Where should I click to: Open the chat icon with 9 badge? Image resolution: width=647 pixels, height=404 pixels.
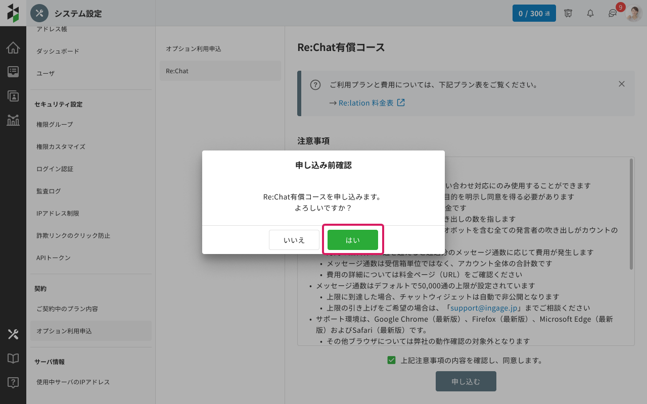[613, 13]
